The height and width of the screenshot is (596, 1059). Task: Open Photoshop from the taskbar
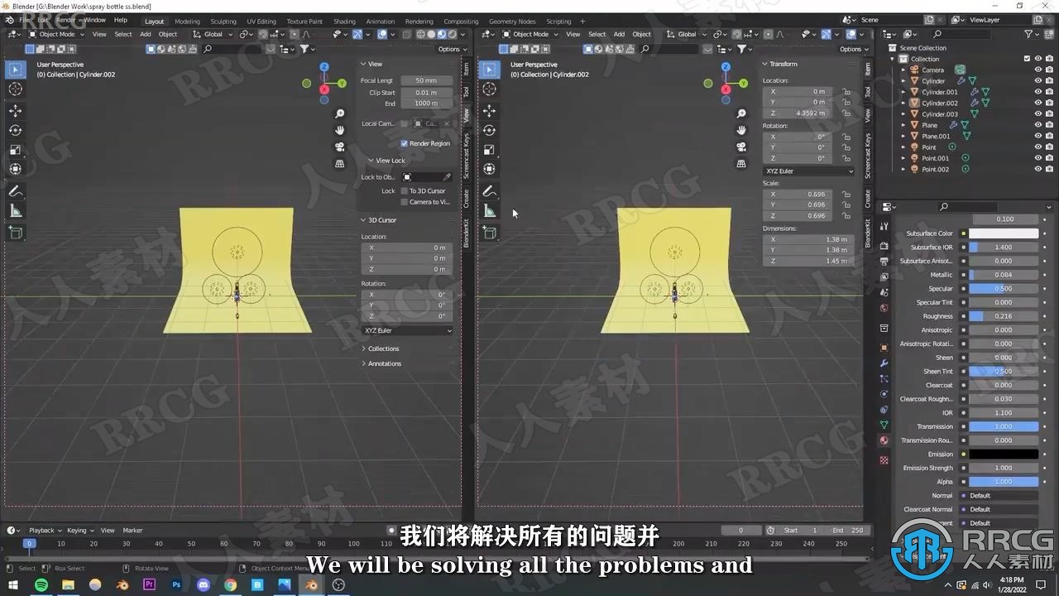coord(176,584)
